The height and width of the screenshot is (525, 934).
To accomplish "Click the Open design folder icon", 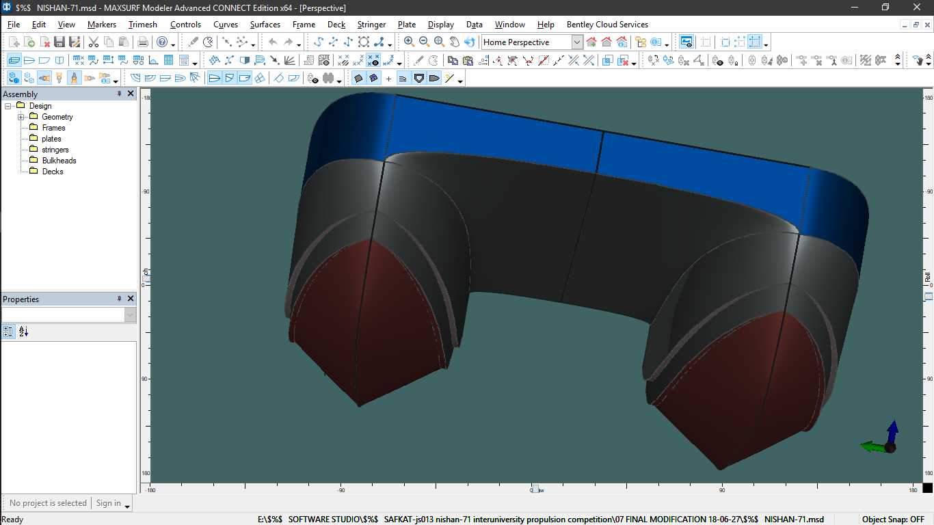I will tap(29, 42).
